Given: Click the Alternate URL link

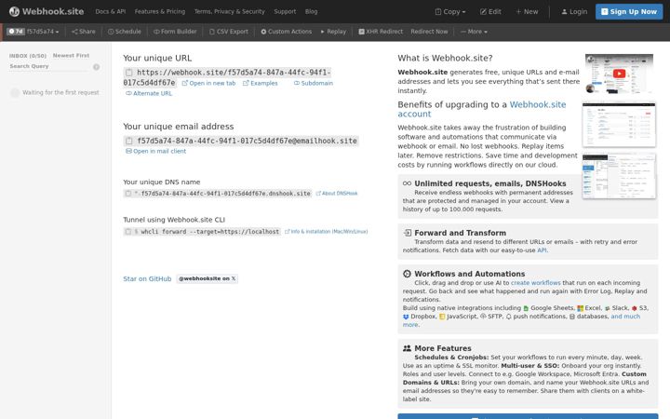Looking at the screenshot, I should (149, 94).
